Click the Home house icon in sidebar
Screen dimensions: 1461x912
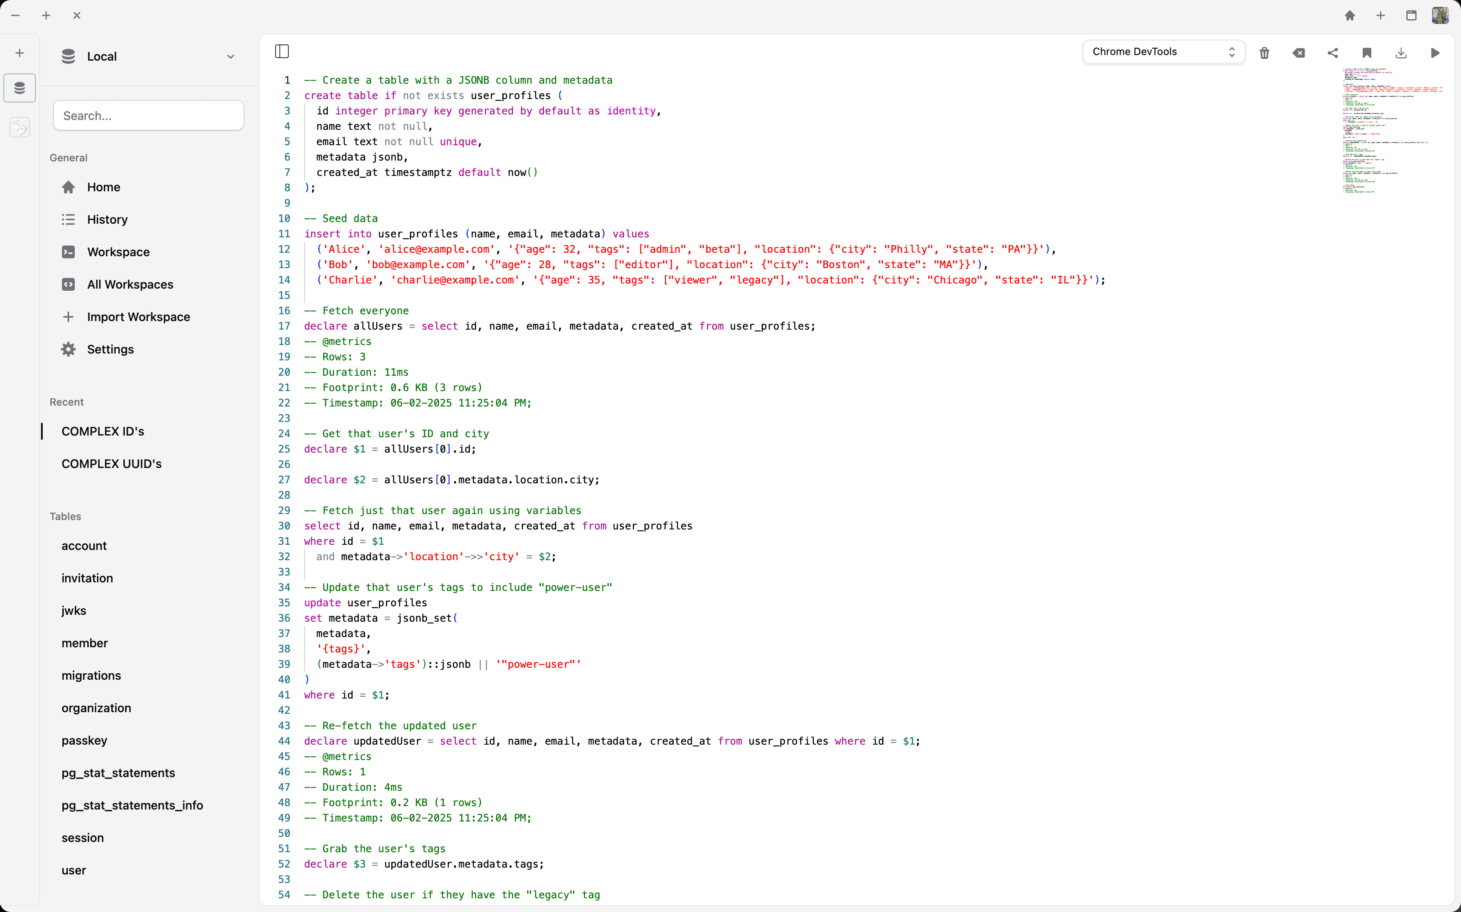(68, 187)
